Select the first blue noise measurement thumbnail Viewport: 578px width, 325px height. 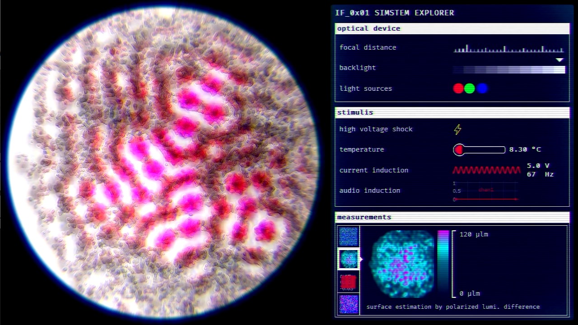(348, 237)
